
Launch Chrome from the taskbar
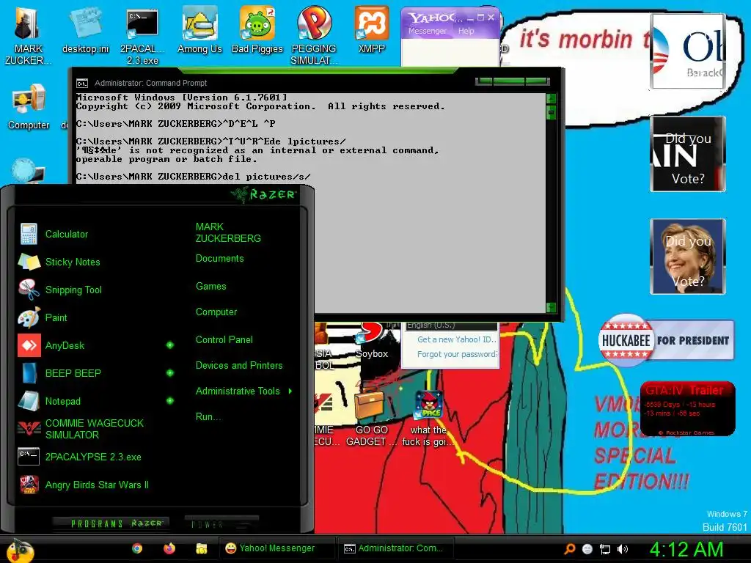[x=137, y=548]
